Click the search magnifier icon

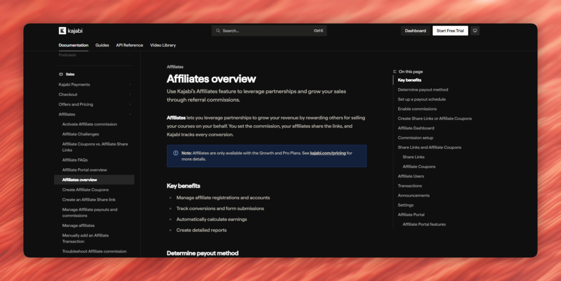[218, 31]
